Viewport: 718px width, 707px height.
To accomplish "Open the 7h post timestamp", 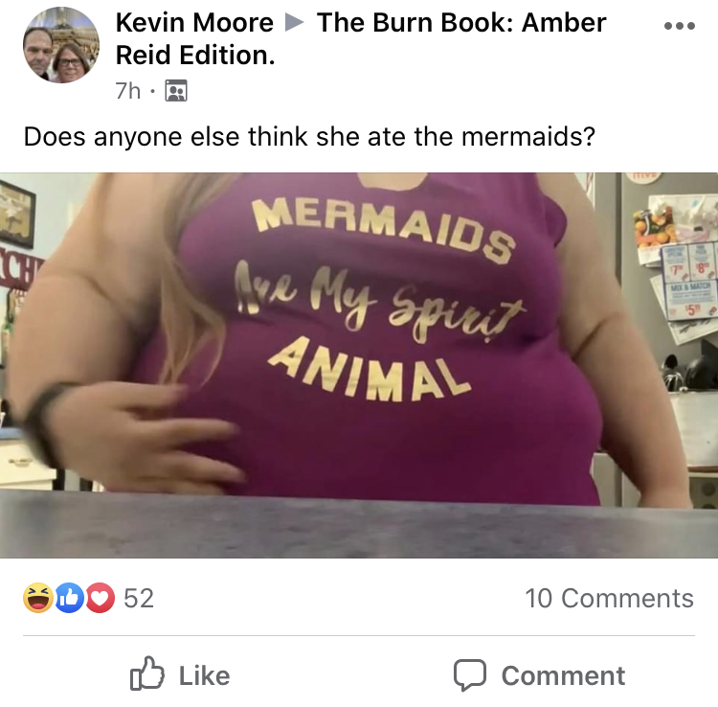I will pyautogui.click(x=127, y=91).
